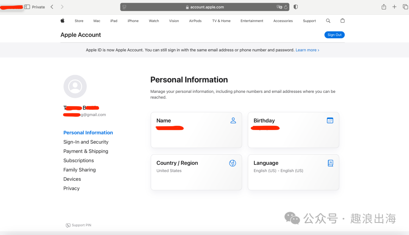
Task: Open the Entertainment menu
Action: (252, 21)
